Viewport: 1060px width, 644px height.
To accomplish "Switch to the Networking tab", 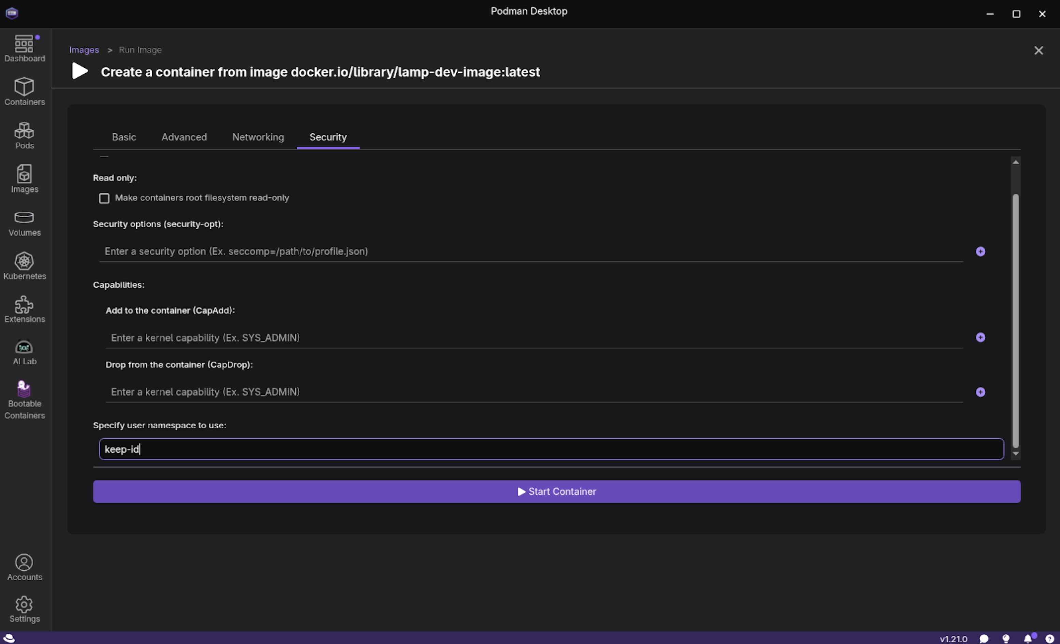I will click(258, 137).
